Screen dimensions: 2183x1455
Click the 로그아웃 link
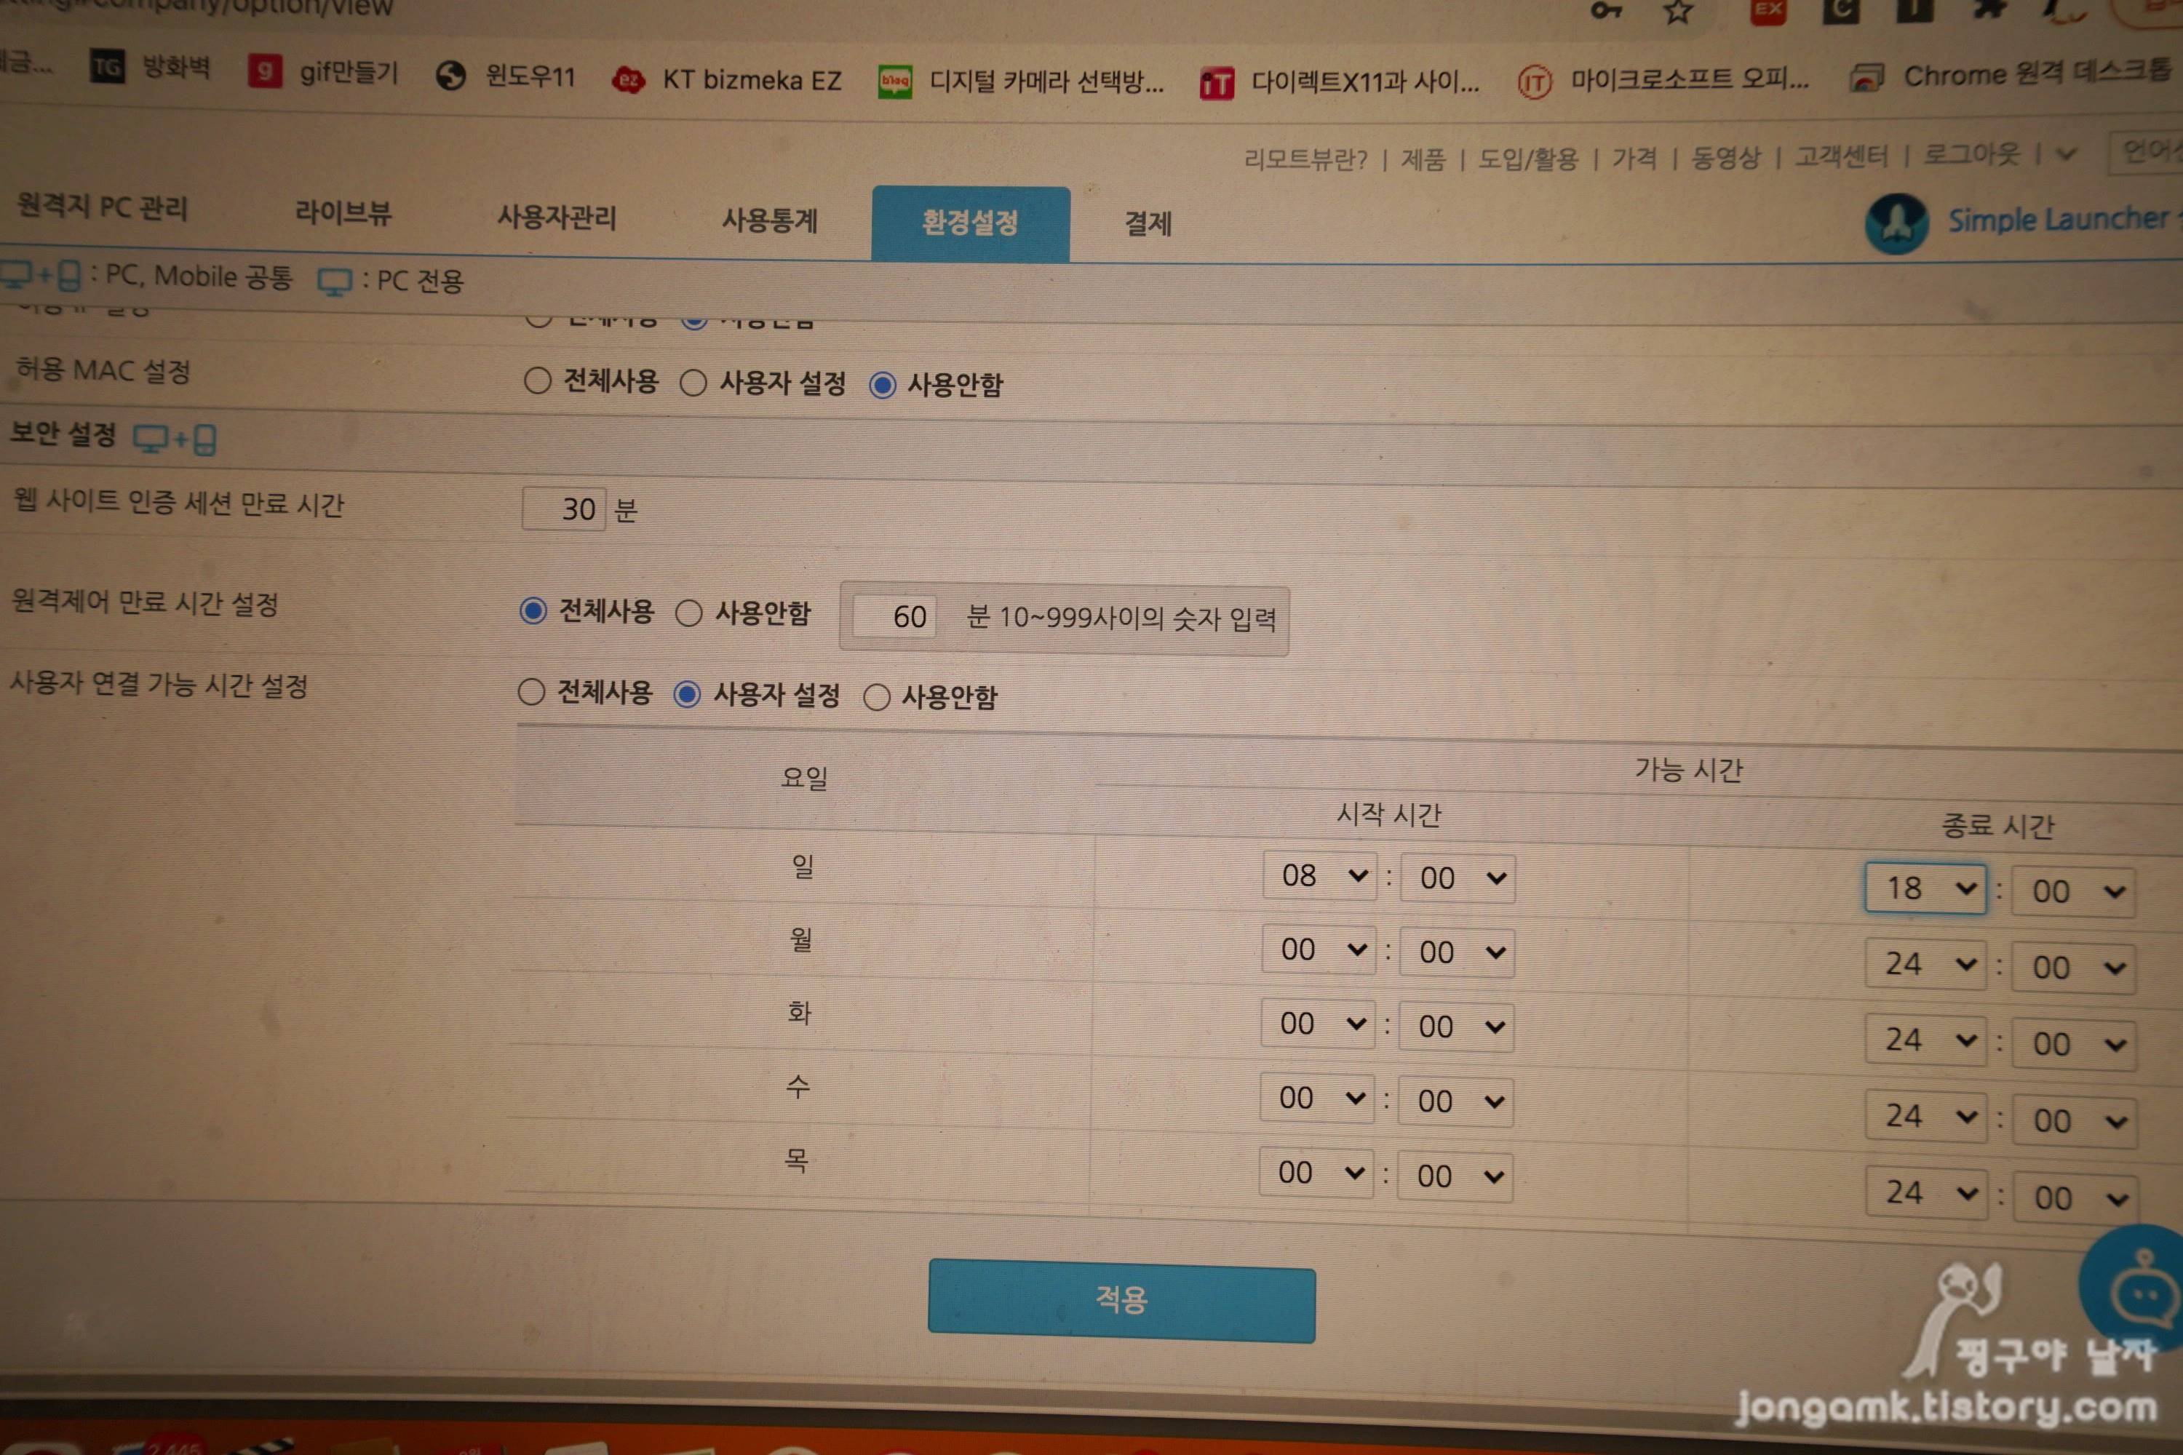coord(1971,154)
